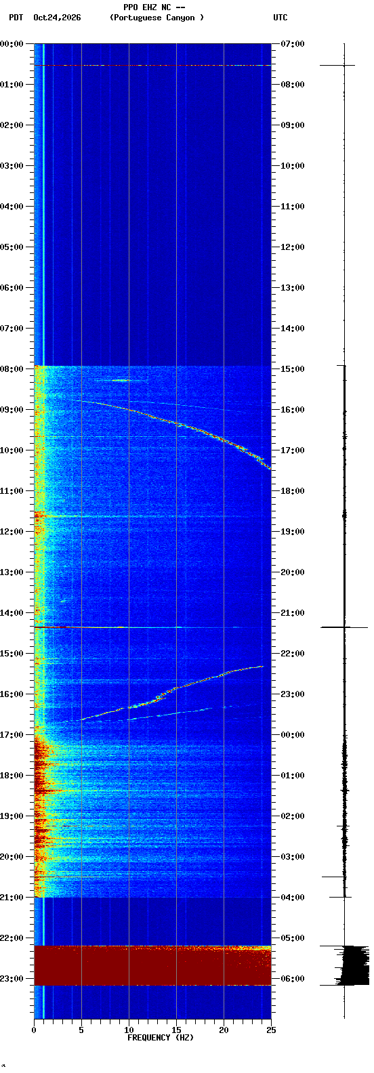Click the date label 'Oct24,2026'

pos(57,18)
